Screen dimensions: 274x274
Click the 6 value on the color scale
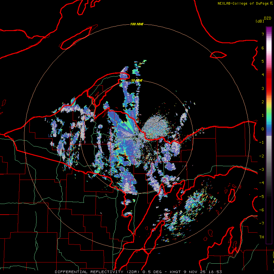point(263,48)
